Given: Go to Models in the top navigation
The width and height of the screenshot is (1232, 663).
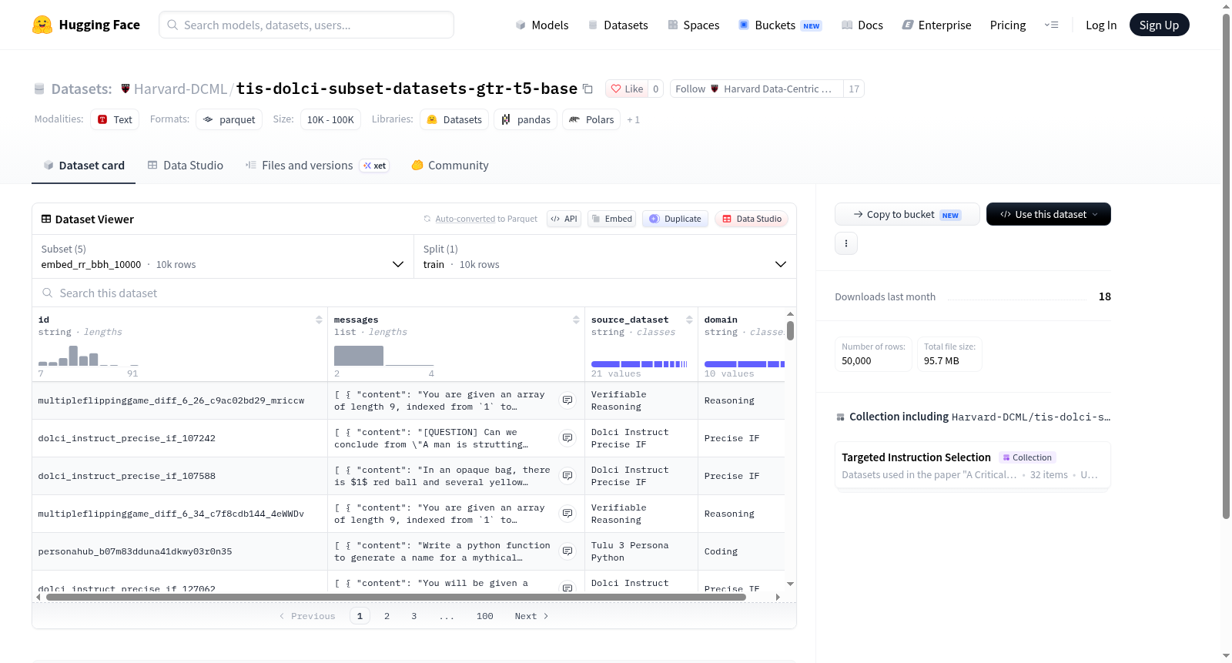Looking at the screenshot, I should click(542, 25).
